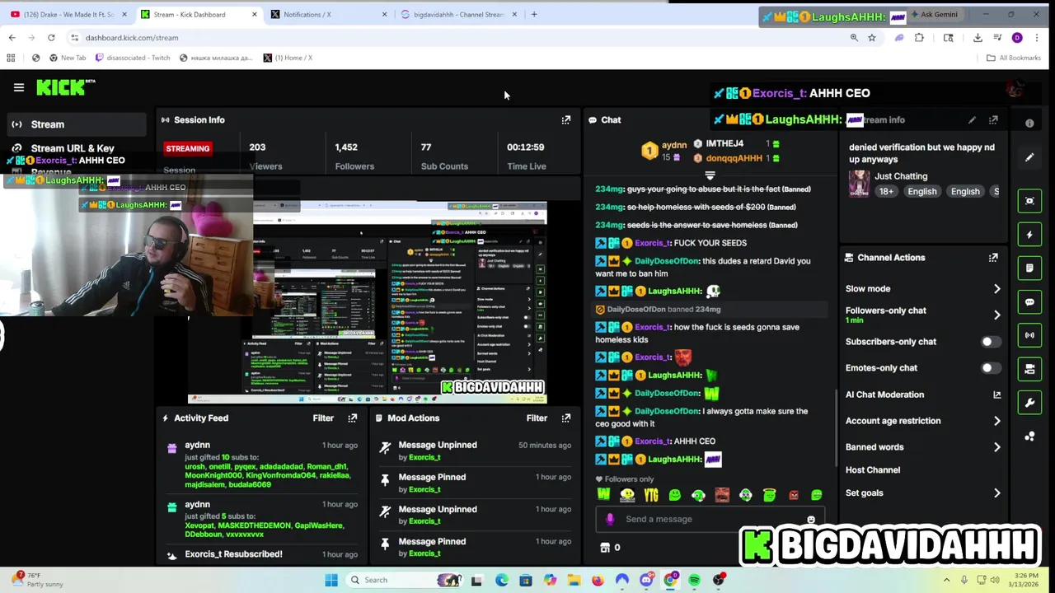Open Mod Actions Filter
This screenshot has width=1055, height=593.
537,418
